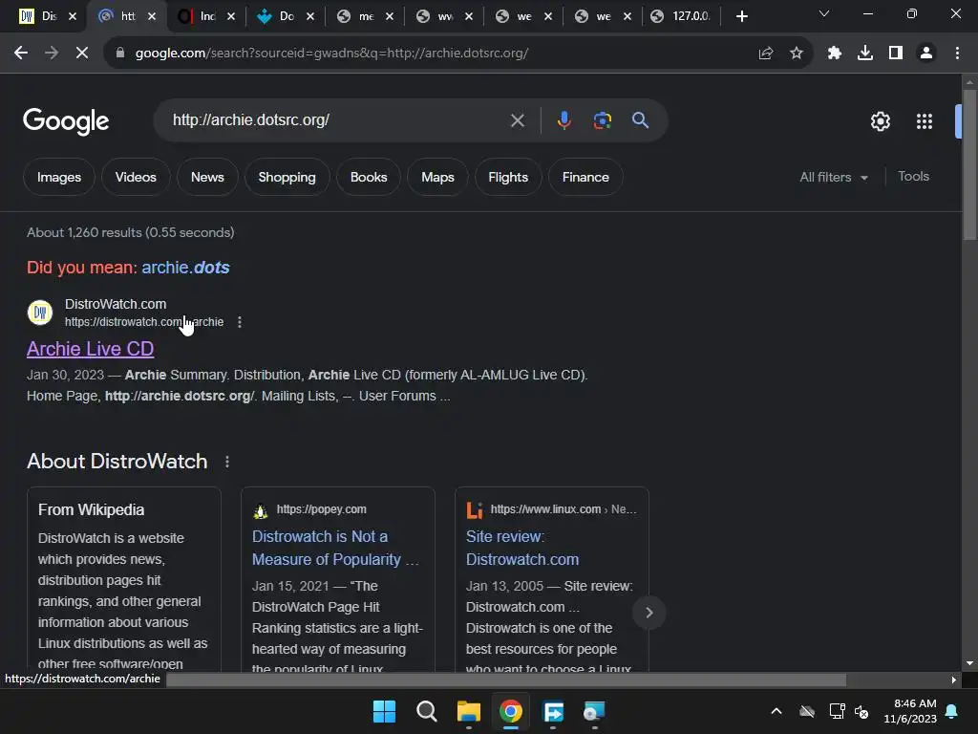
Task: Open File Explorer from taskbar
Action: [x=468, y=711]
